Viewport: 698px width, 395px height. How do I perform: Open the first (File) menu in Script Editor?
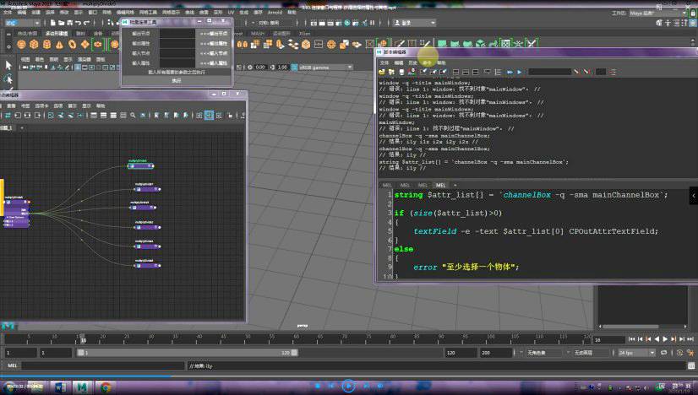click(384, 62)
